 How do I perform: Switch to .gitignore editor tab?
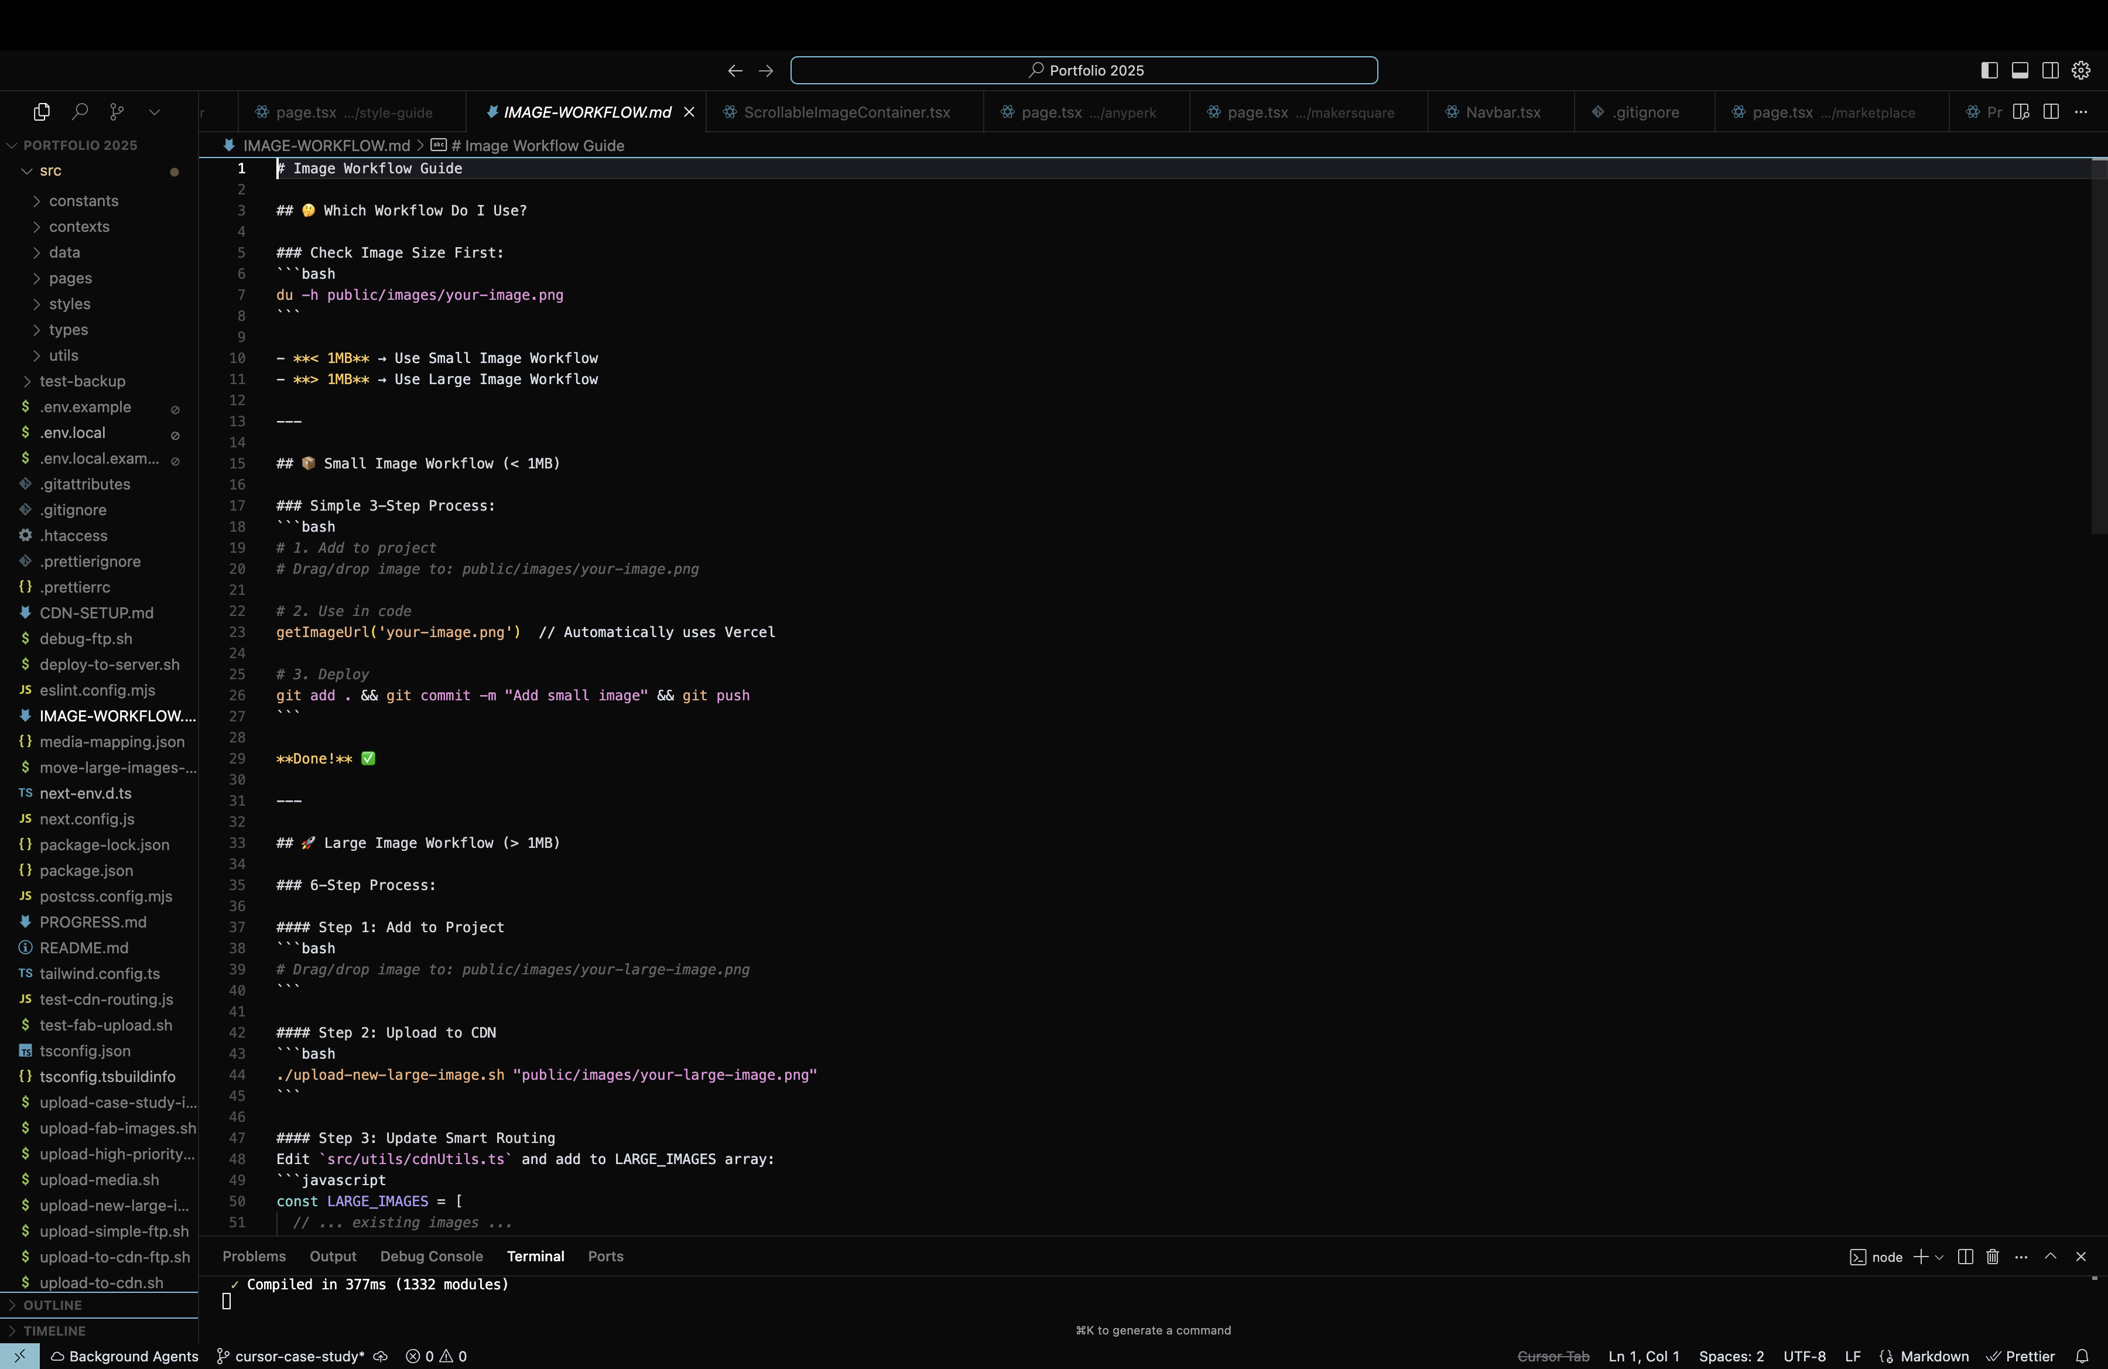tap(1645, 112)
